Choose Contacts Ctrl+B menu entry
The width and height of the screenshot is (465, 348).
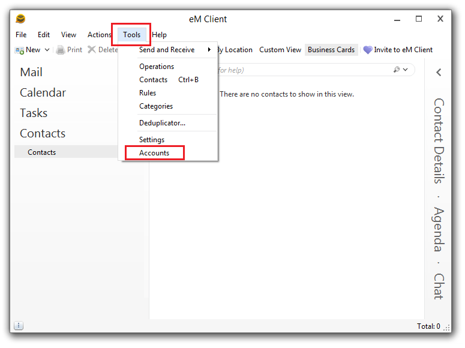coord(168,80)
